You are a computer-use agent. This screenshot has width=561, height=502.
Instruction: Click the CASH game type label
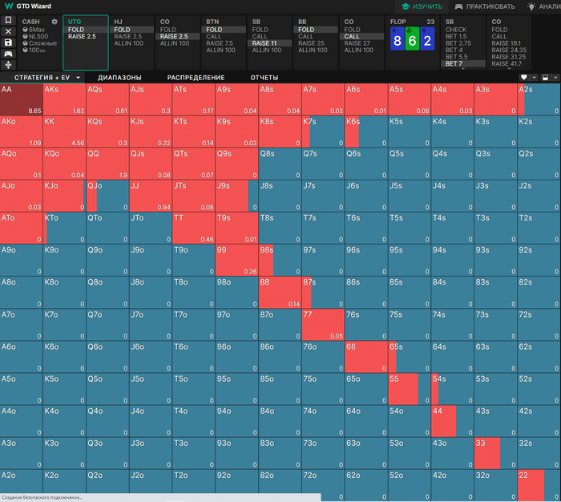coord(30,22)
